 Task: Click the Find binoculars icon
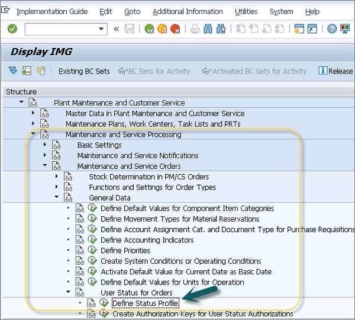pyautogui.click(x=208, y=29)
